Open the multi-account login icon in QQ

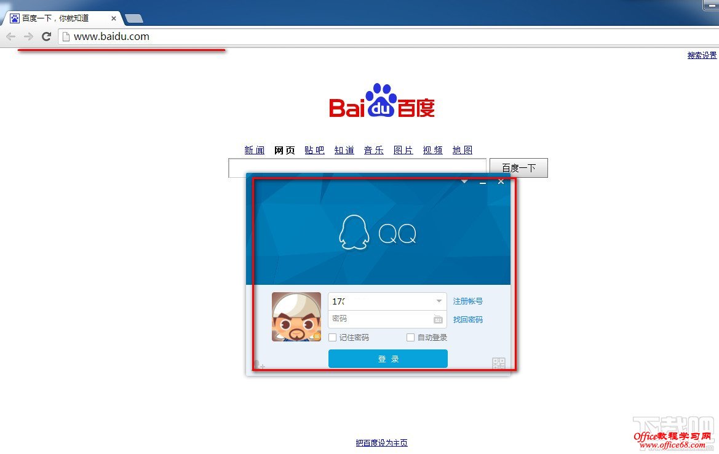[x=259, y=365]
